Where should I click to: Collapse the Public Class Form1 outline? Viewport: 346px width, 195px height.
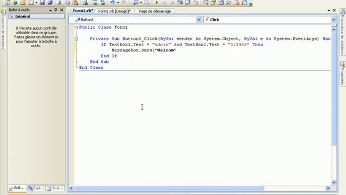click(76, 28)
